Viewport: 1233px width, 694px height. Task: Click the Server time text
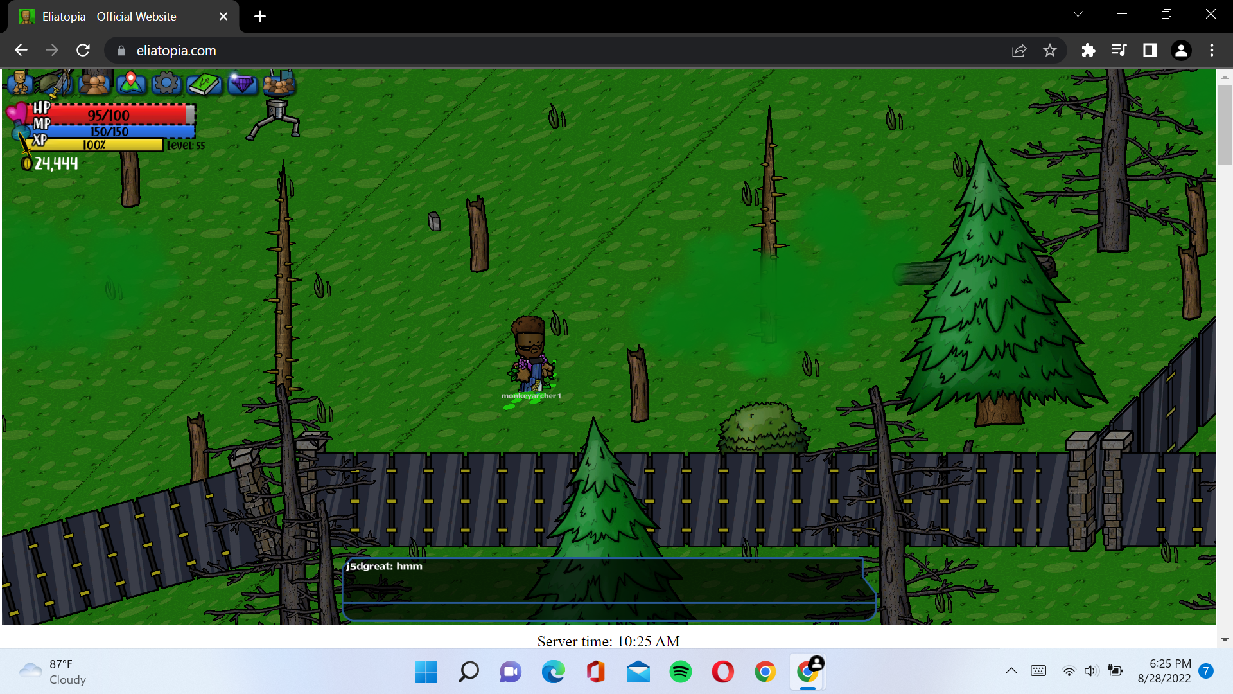[x=608, y=641]
